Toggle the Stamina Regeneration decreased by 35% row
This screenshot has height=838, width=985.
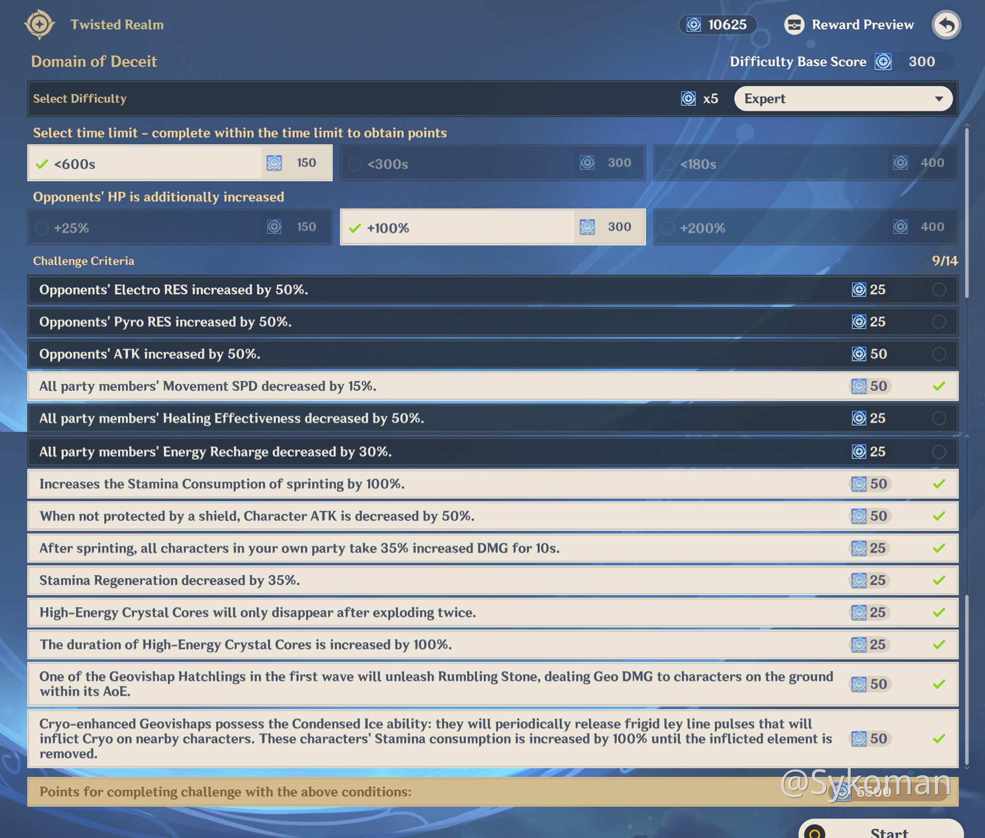coord(939,580)
